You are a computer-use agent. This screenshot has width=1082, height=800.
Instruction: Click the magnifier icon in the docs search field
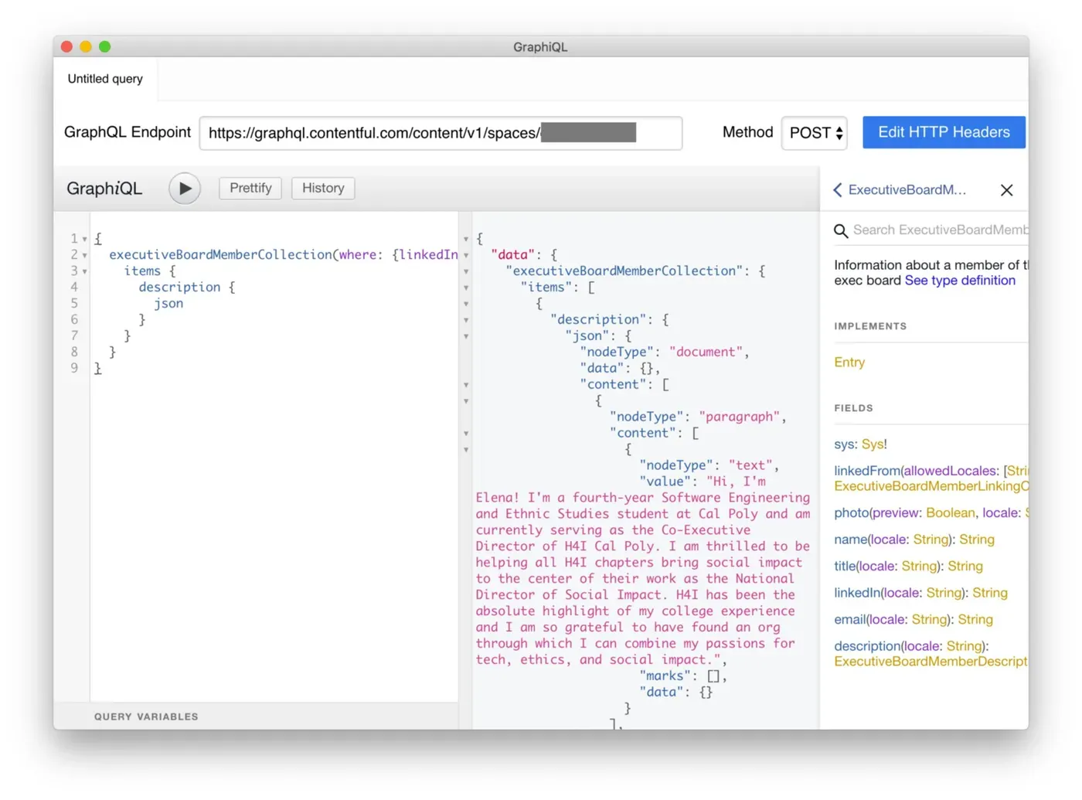[x=842, y=230]
